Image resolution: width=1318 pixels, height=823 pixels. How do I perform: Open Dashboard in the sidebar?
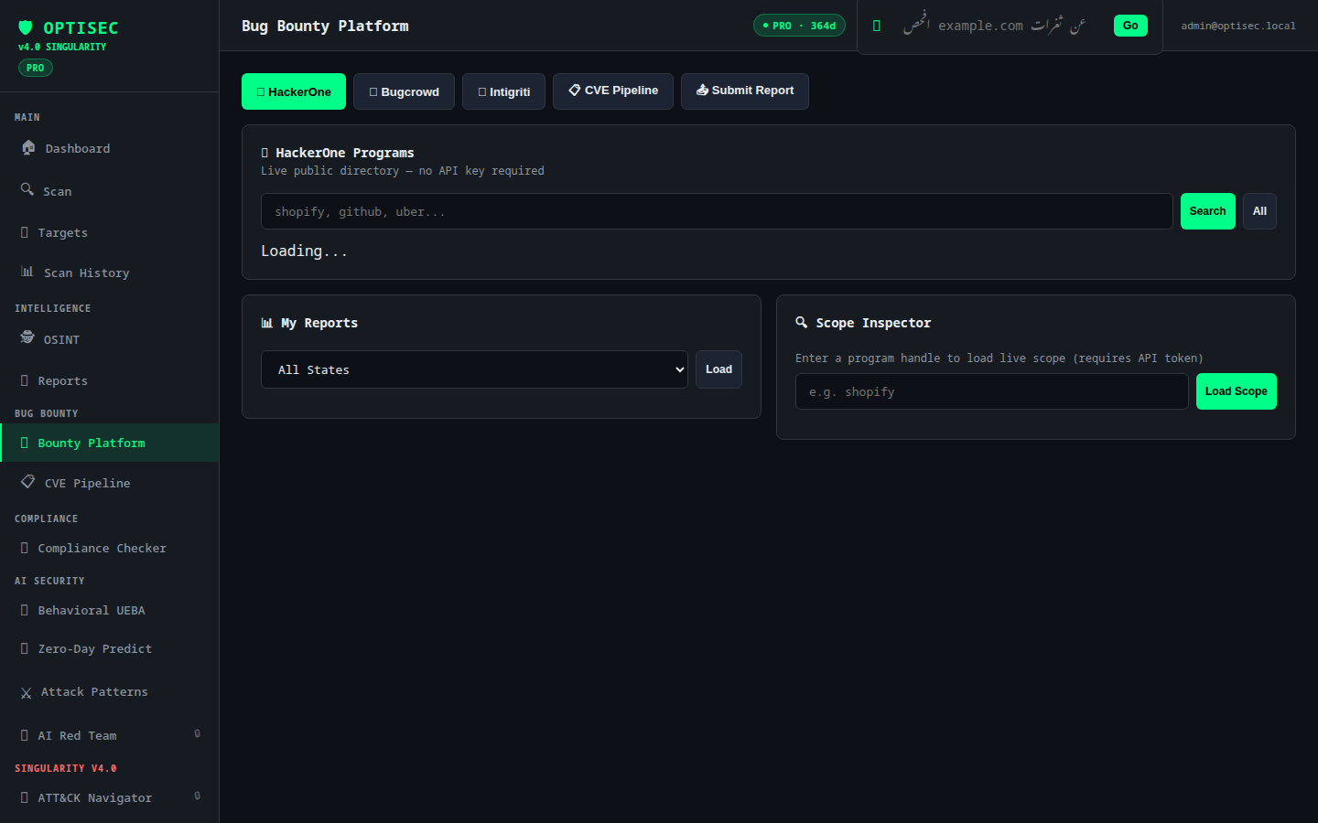point(110,148)
